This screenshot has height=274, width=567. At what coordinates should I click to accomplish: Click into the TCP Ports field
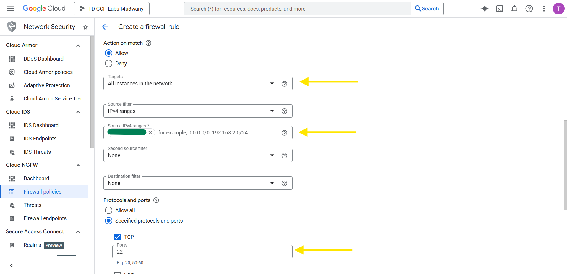pyautogui.click(x=203, y=252)
